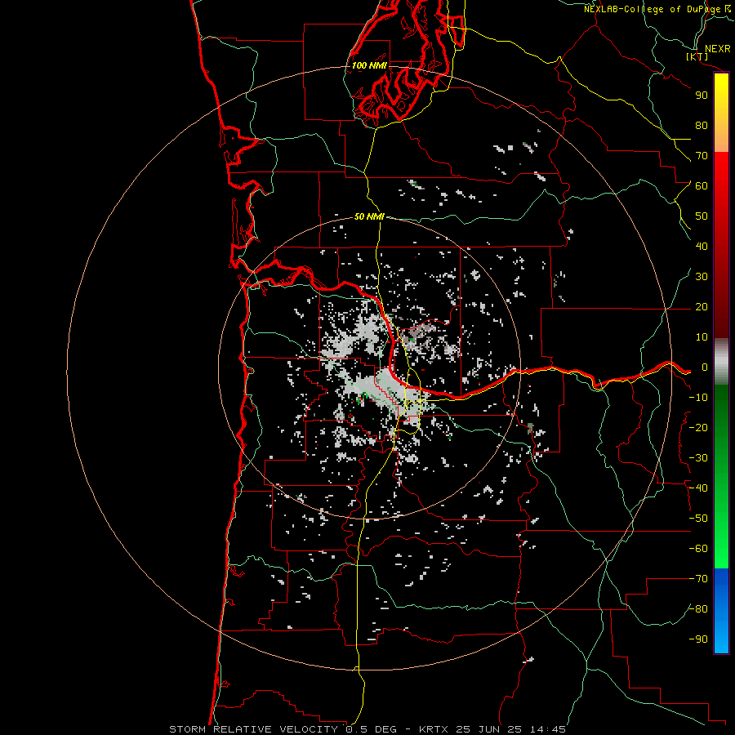
Task: Select the 40 value on velocity scale
Action: coord(702,247)
